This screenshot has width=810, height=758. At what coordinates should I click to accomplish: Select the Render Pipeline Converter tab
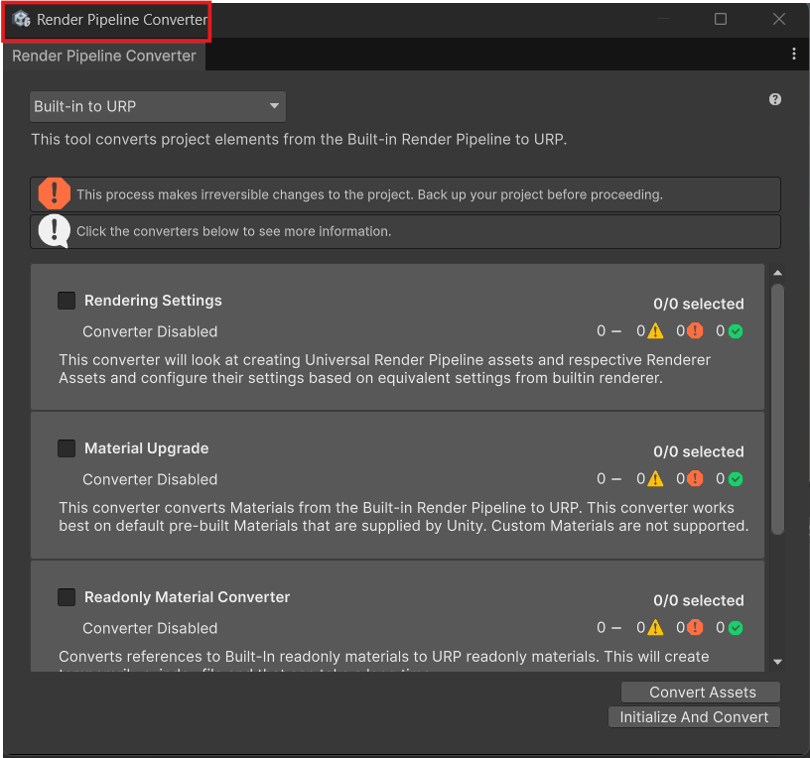pyautogui.click(x=104, y=56)
